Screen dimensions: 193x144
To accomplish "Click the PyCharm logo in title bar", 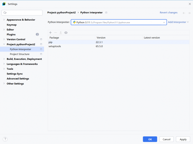I will click(x=4, y=4).
